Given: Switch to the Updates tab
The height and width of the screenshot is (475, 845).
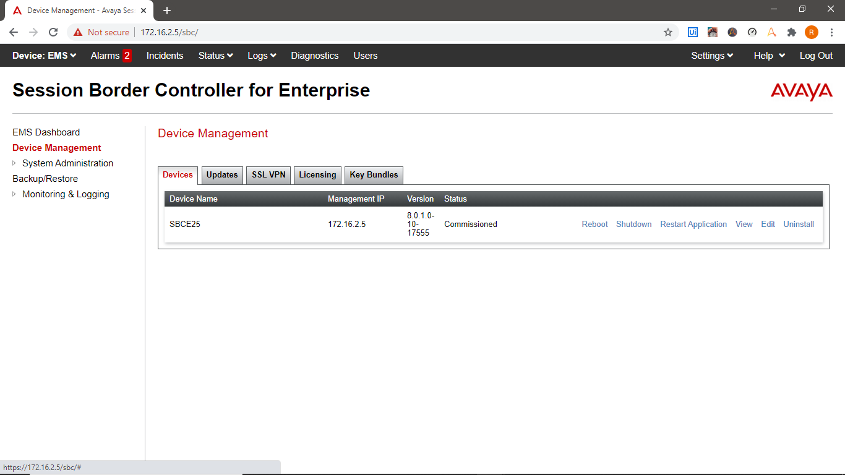Looking at the screenshot, I should click(222, 175).
